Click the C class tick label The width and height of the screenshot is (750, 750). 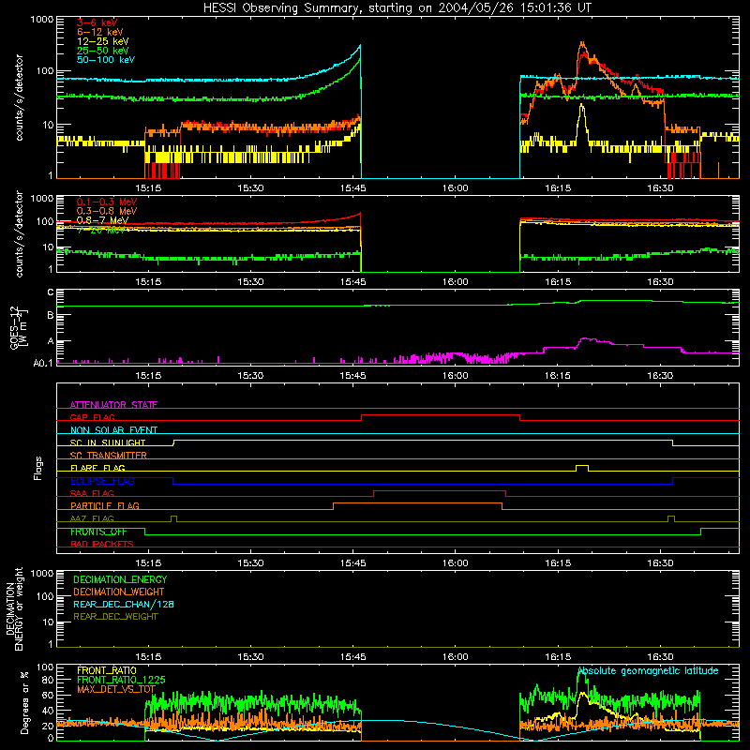click(x=51, y=292)
